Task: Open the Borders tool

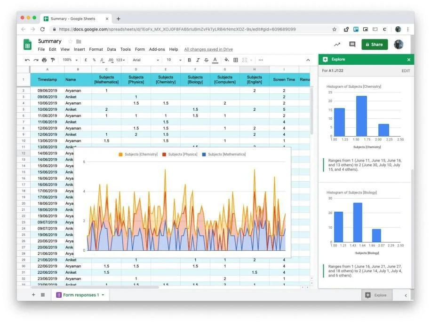Action: click(x=236, y=60)
